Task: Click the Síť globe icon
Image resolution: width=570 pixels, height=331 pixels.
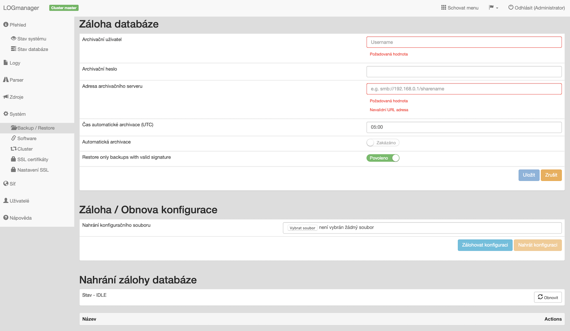Action: pos(6,184)
